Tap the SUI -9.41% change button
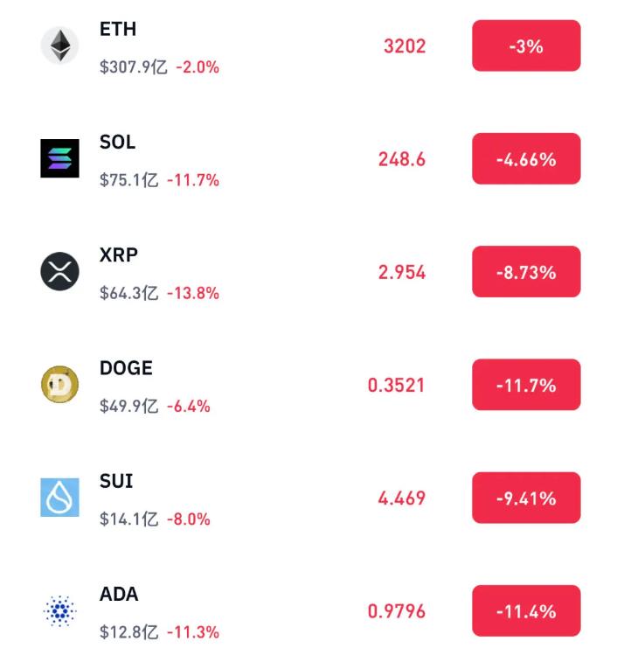 [526, 498]
